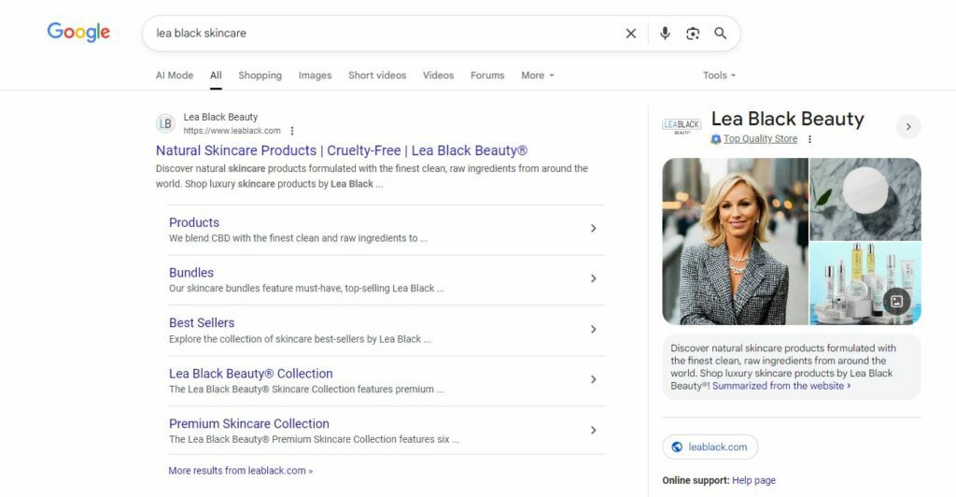Open the marble cream jar thumbnail

click(865, 199)
